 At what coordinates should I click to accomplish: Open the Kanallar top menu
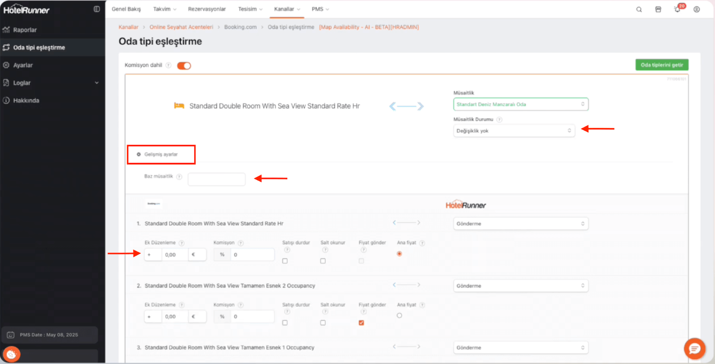click(287, 9)
